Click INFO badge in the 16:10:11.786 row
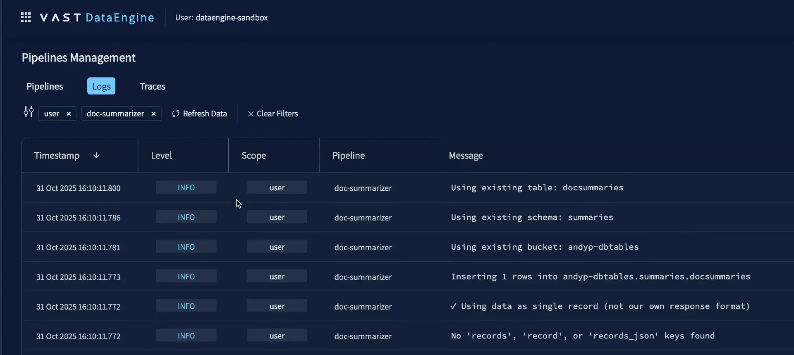This screenshot has height=355, width=794. point(186,217)
